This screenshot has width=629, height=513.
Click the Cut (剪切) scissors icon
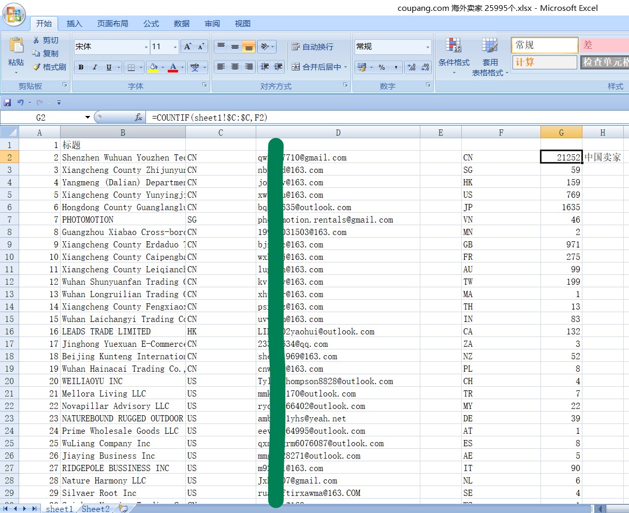pos(36,40)
